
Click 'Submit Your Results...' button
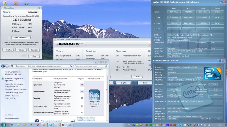[x=21, y=37]
